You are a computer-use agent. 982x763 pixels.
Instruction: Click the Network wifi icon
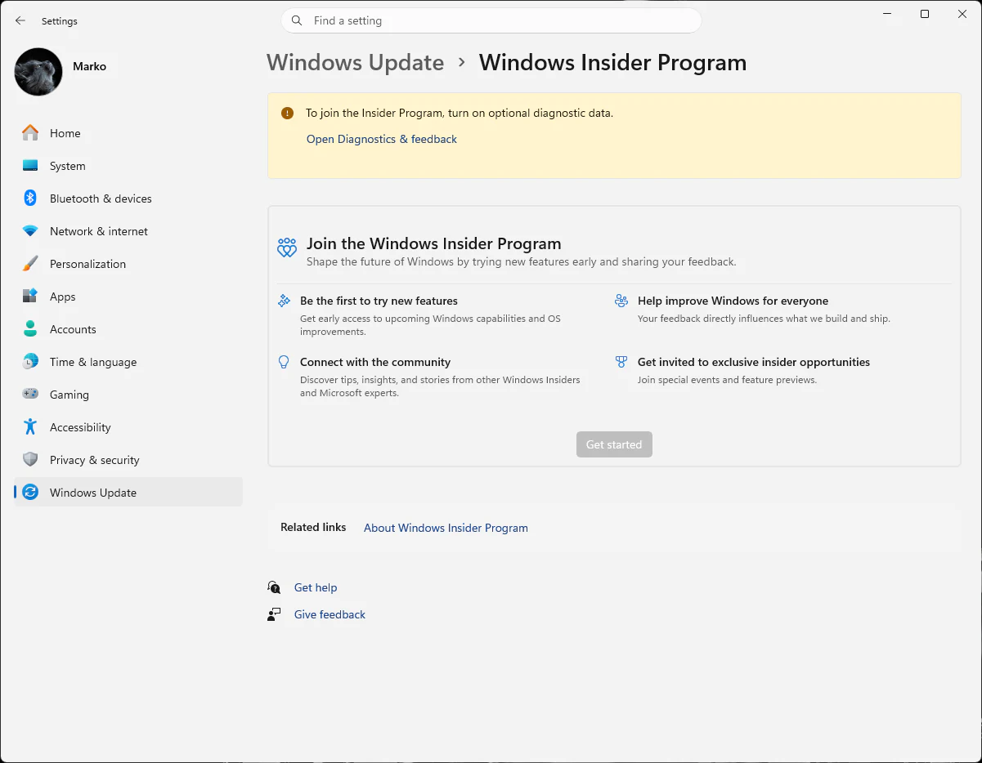[30, 231]
